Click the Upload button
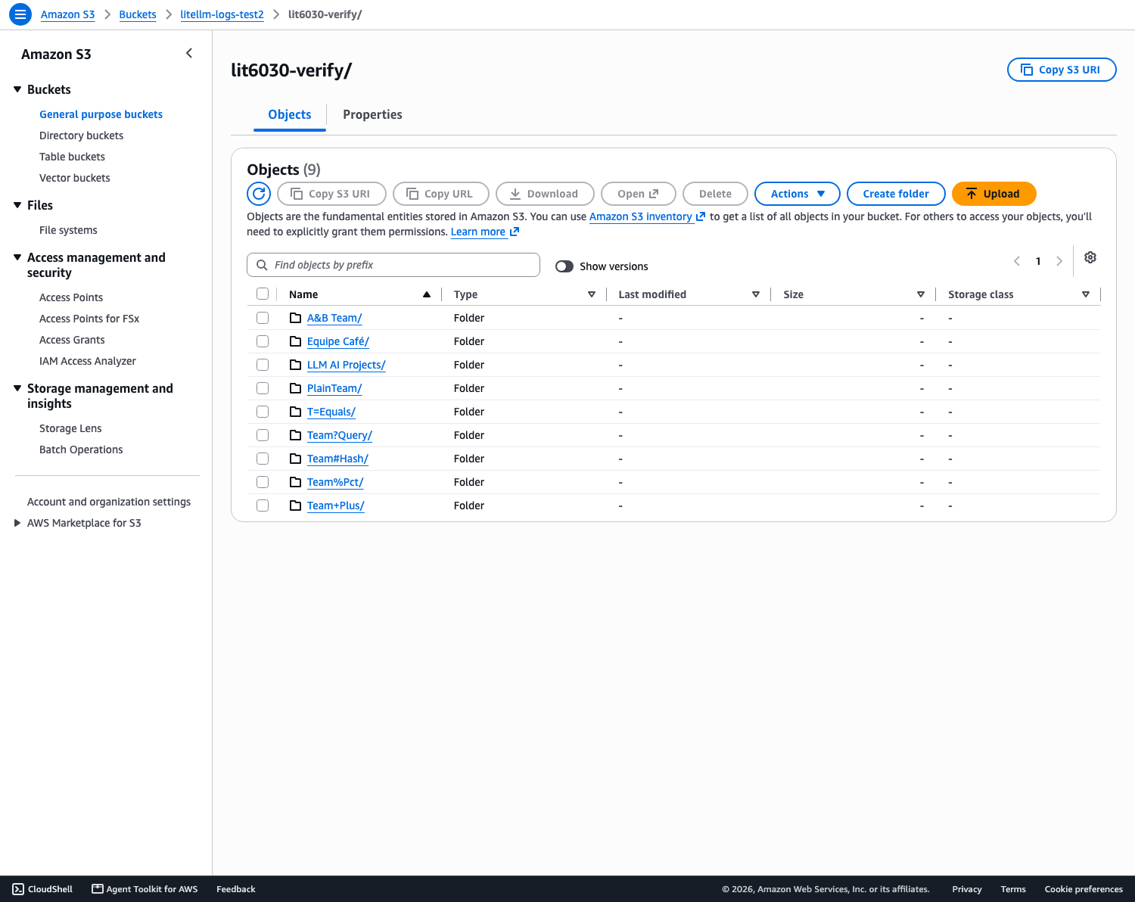Image resolution: width=1135 pixels, height=902 pixels. pos(994,194)
